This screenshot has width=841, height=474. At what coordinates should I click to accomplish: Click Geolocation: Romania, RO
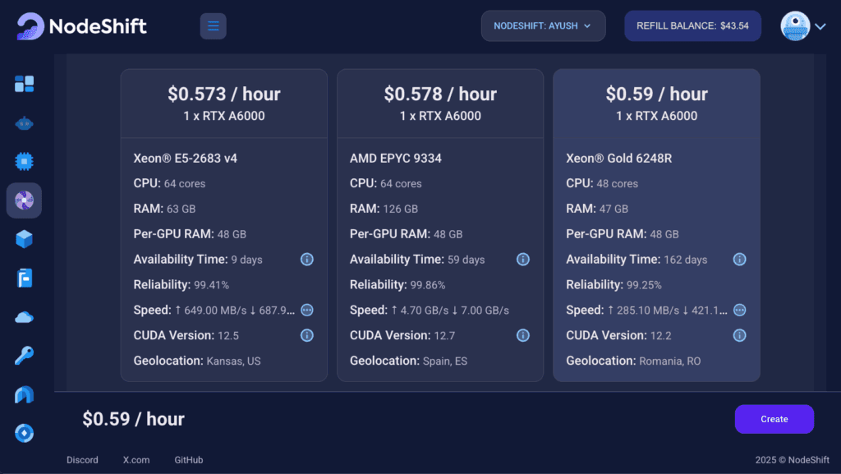point(633,361)
